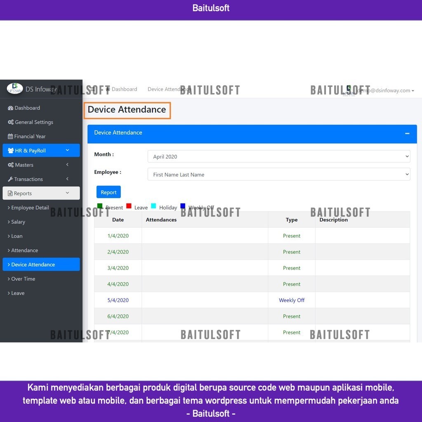
Task: Click the Transactions wrench icon
Action: pos(10,179)
